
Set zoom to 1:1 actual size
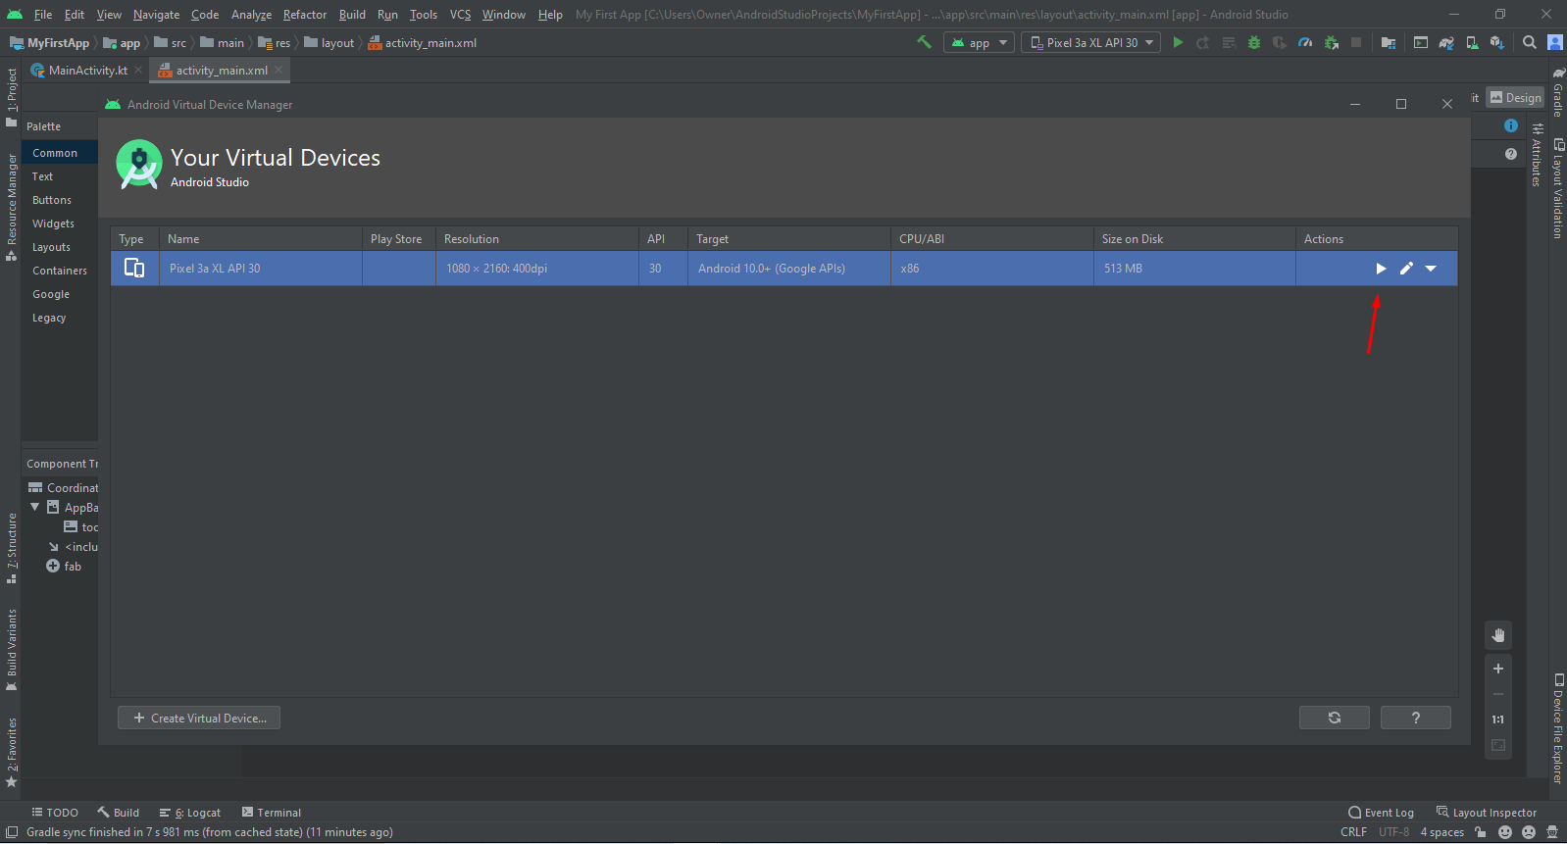pos(1498,720)
